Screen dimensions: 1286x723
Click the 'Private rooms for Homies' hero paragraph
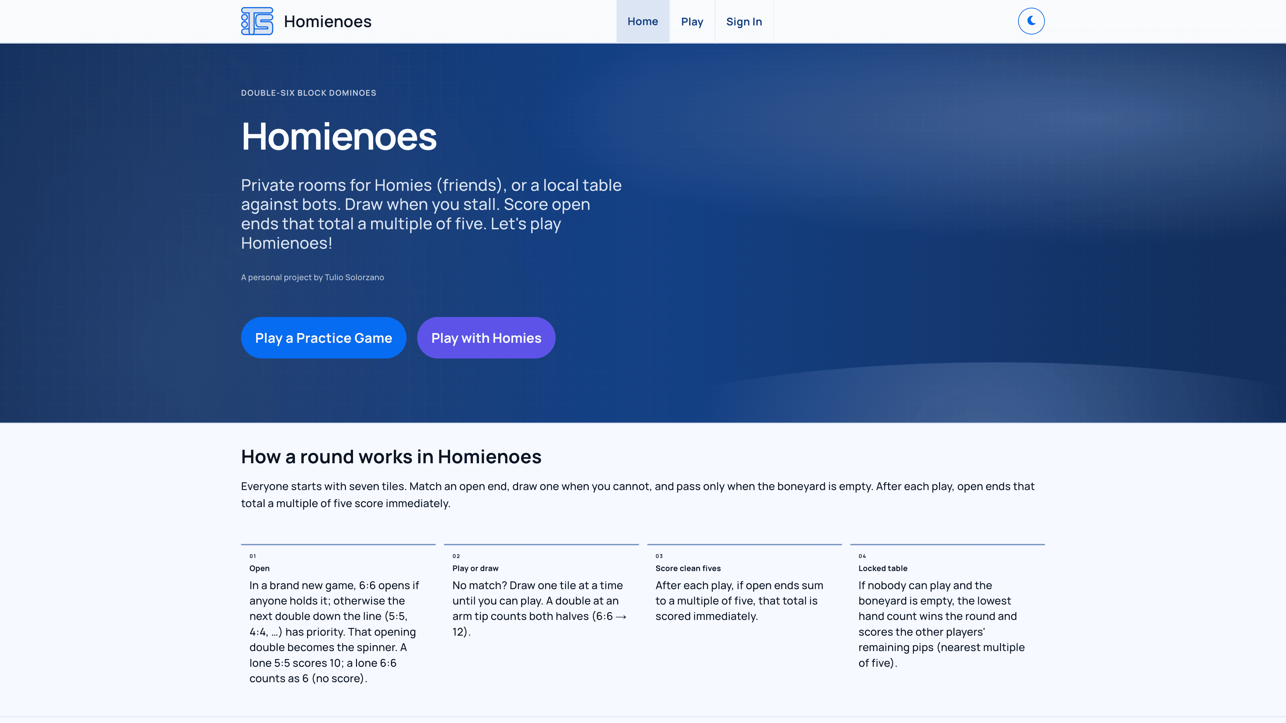(x=431, y=214)
